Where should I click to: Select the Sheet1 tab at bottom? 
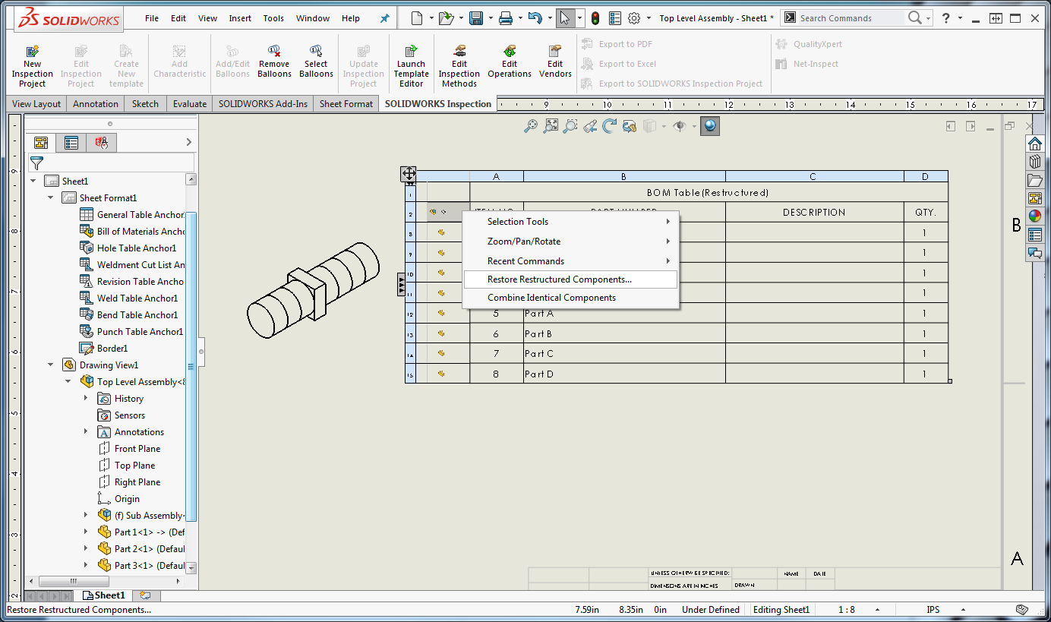104,595
